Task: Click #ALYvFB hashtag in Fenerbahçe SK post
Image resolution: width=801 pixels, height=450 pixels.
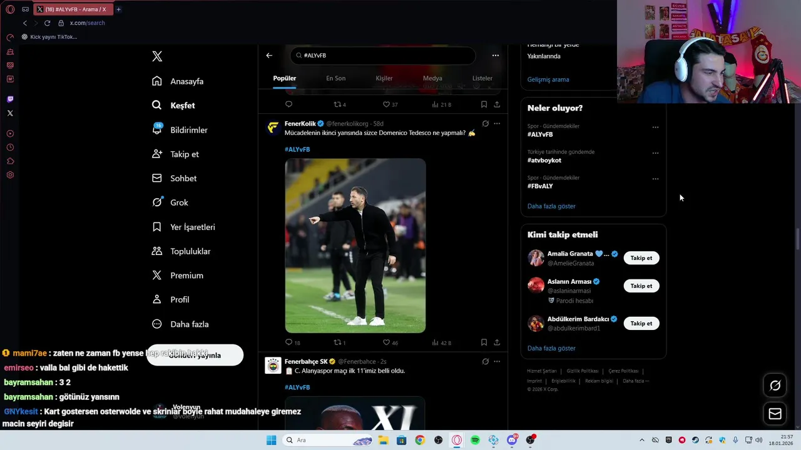Action: pos(297,387)
